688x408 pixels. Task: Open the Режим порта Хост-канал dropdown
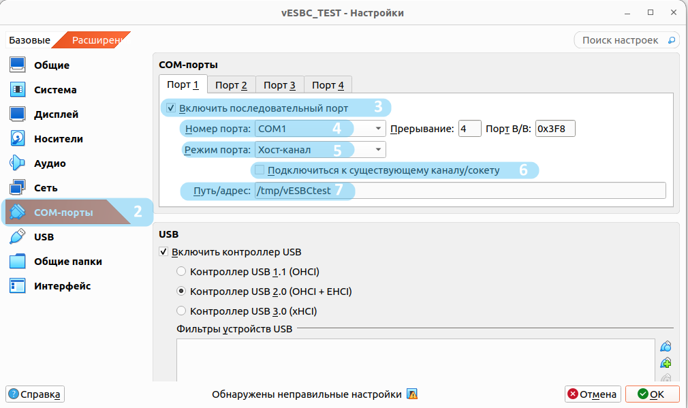point(319,150)
